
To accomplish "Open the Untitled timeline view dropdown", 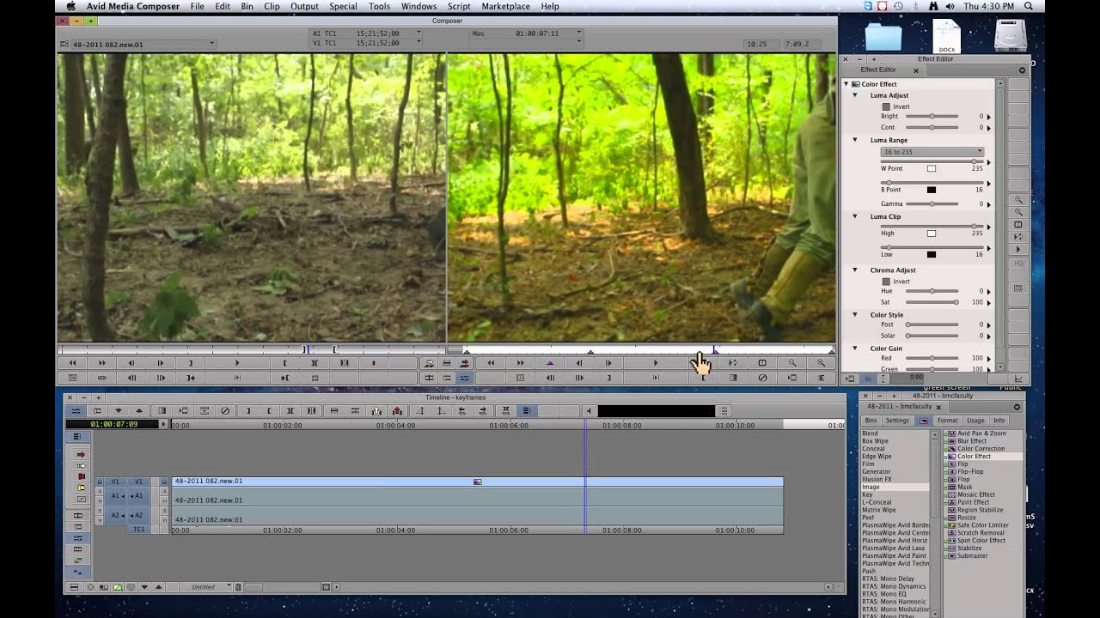I will click(x=207, y=587).
